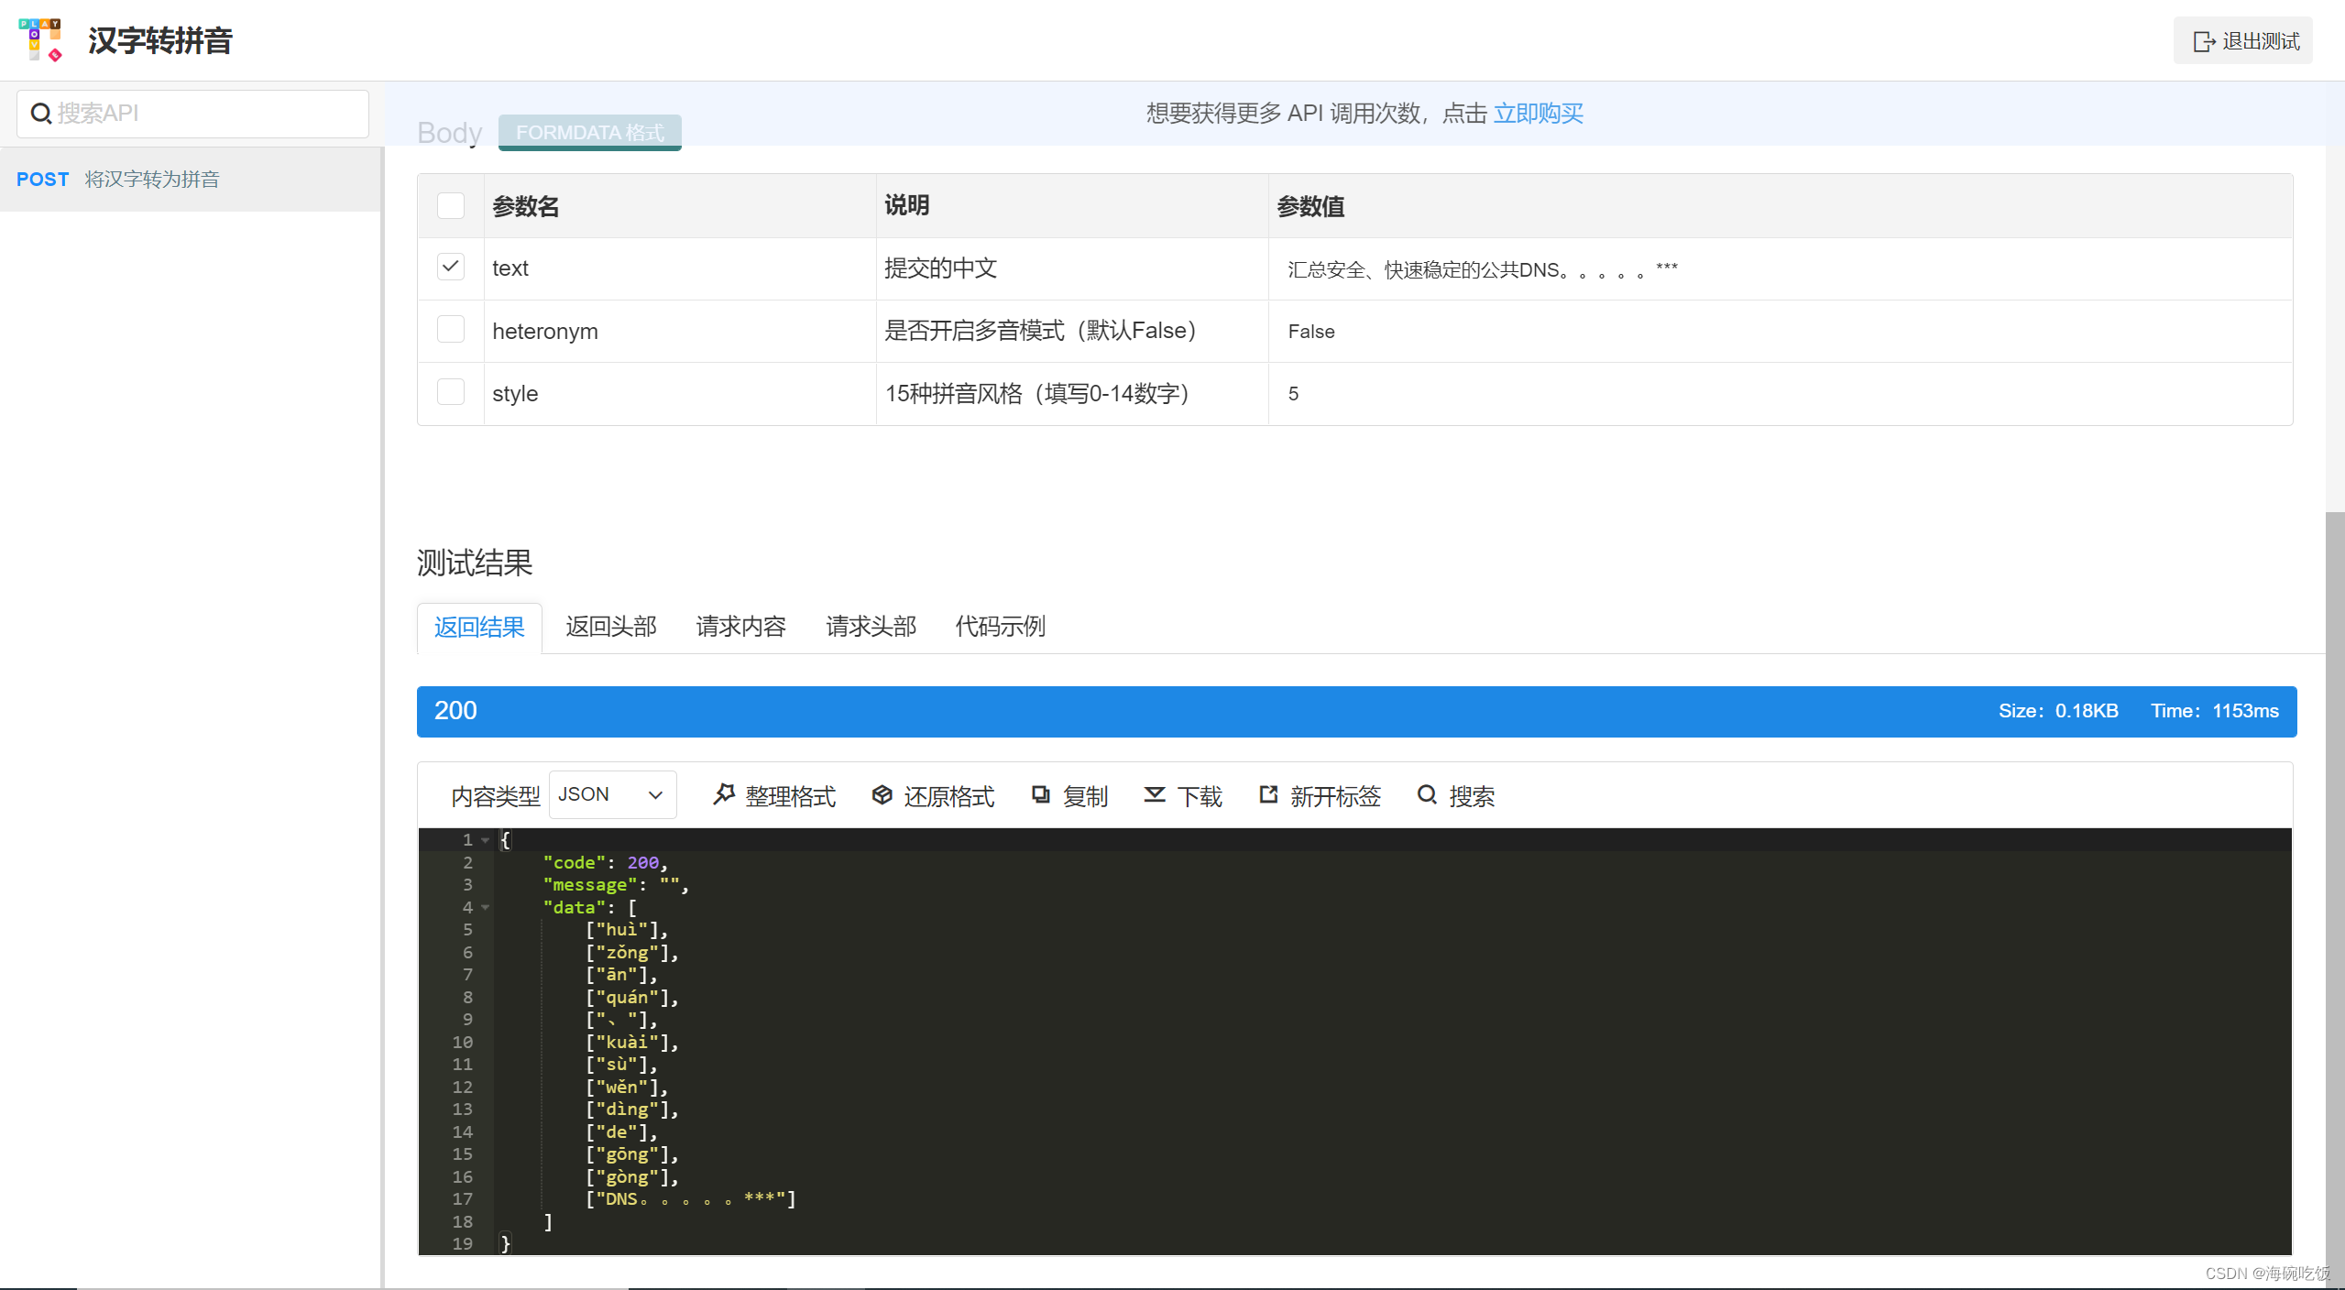Select the POST 将汉字转为拼音 sidebar entry
The height and width of the screenshot is (1290, 2345).
point(118,180)
